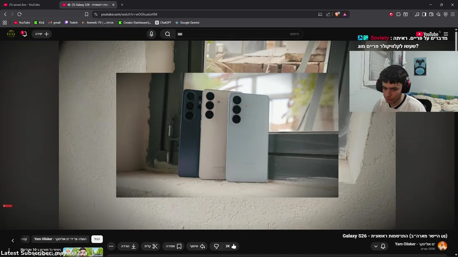Viewport: 458px width, 257px height.
Task: Create a clip with scissors button
Action: click(x=151, y=246)
